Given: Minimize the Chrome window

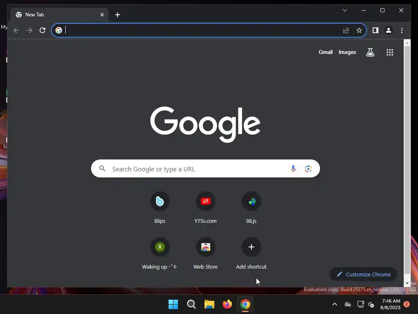Looking at the screenshot, I should 364,10.
